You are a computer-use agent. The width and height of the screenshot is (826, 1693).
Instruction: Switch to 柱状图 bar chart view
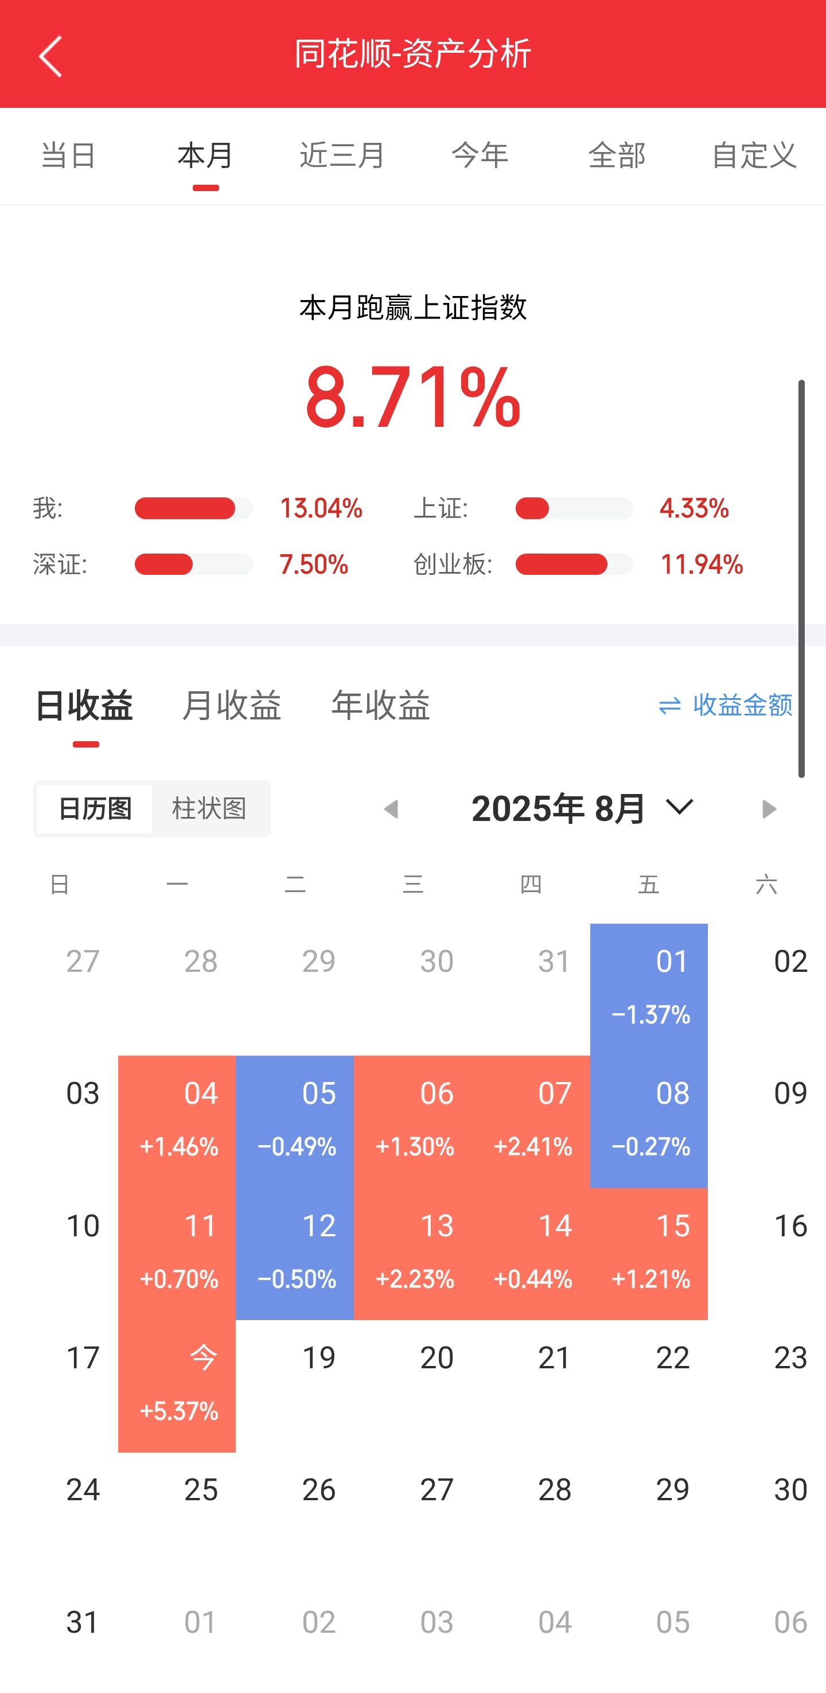tap(209, 808)
